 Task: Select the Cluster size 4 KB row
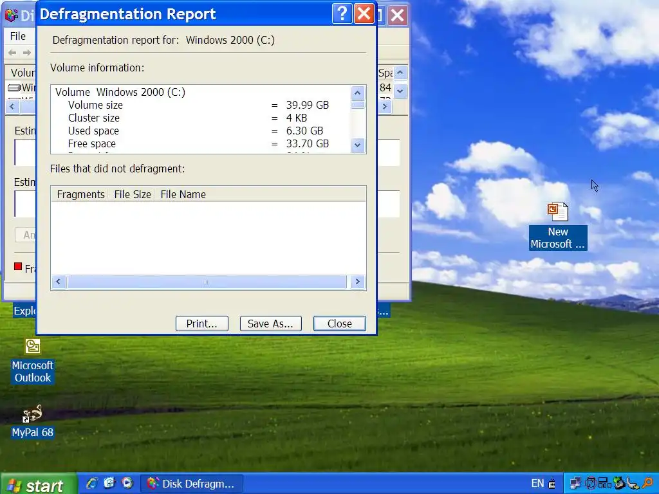pos(187,118)
